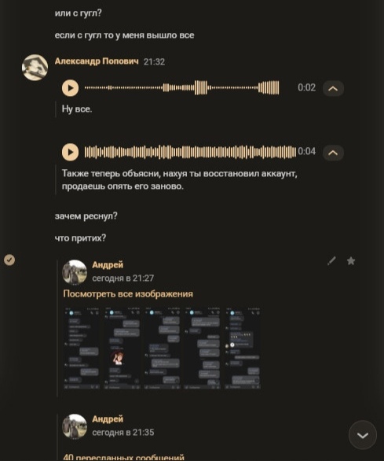The width and height of the screenshot is (384, 461).
Task: Seek within the 0:04 voice waveform
Action: click(x=190, y=152)
